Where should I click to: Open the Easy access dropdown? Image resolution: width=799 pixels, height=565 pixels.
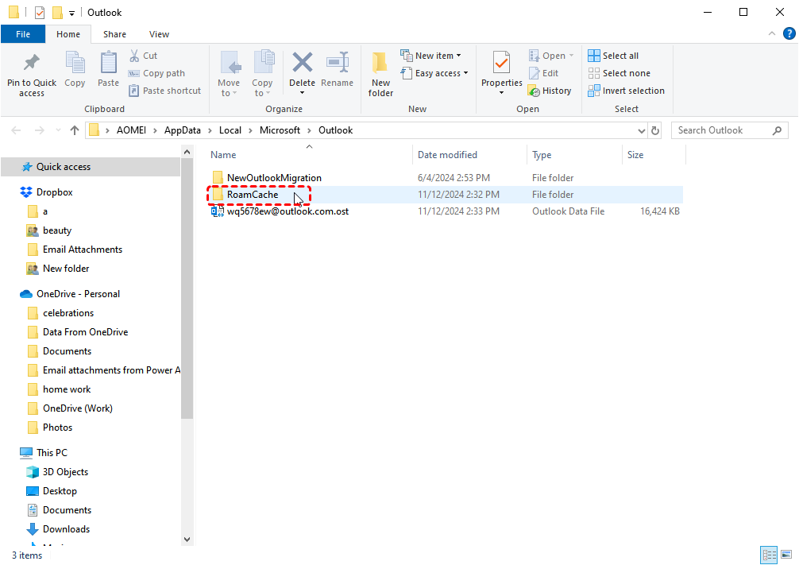point(434,73)
